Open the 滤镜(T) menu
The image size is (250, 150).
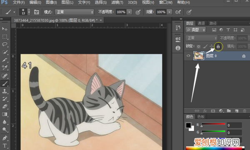(117, 2)
